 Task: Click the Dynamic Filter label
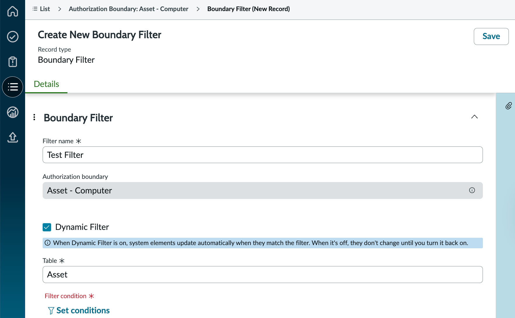coord(82,227)
